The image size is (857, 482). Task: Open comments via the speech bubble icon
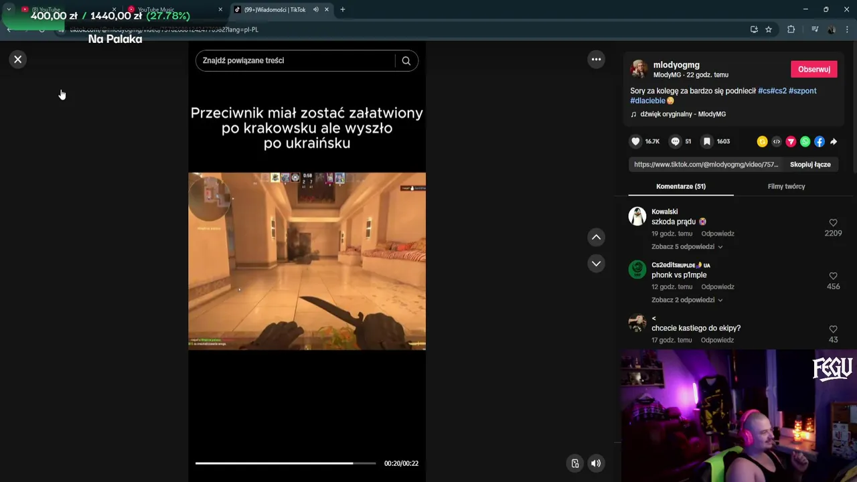tap(675, 141)
